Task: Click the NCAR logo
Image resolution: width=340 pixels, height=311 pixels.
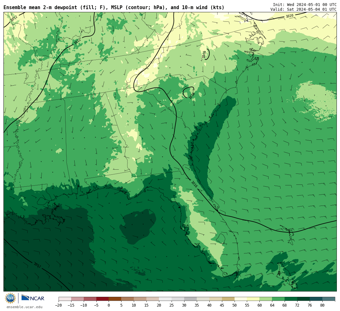Action: tap(33, 298)
